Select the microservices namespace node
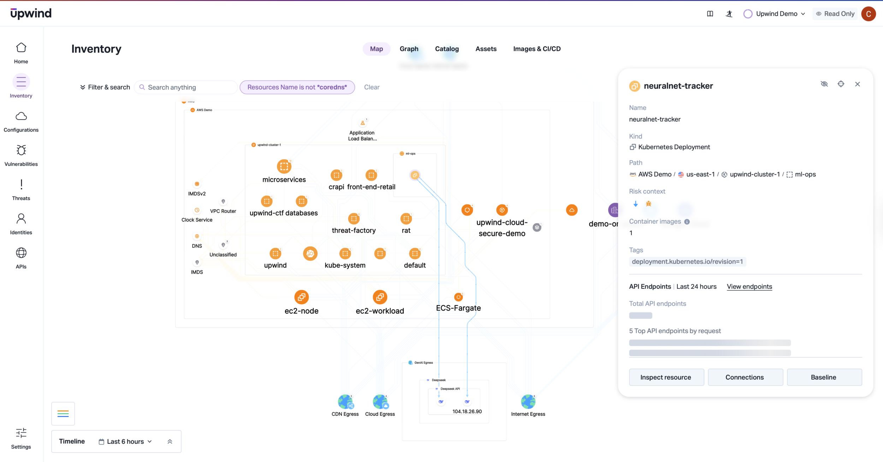 coord(284,166)
